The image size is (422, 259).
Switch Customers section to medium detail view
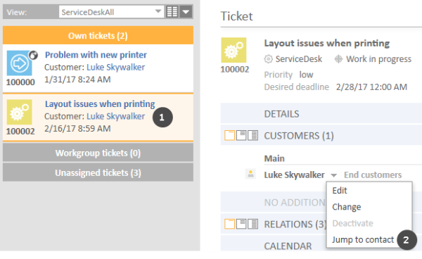tap(241, 135)
